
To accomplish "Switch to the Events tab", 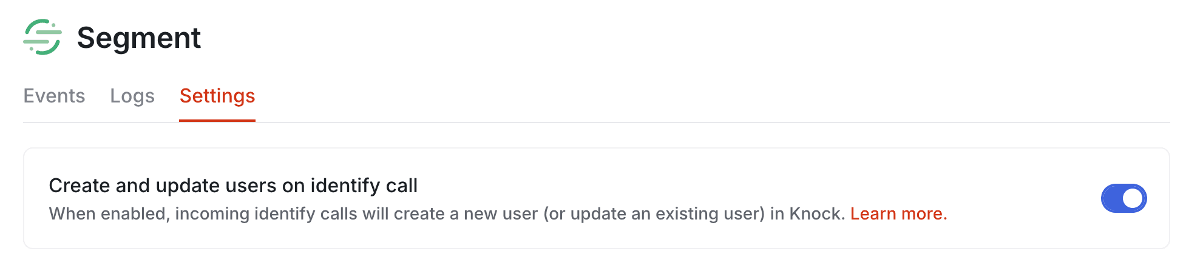I will [x=54, y=96].
